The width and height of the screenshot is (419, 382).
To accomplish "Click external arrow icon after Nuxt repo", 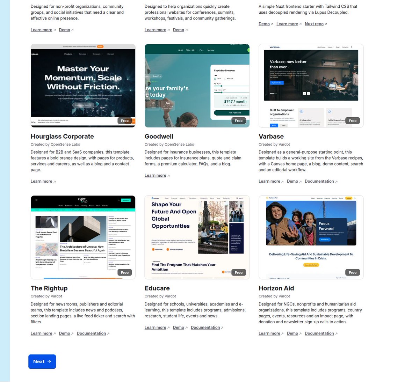I will [326, 24].
